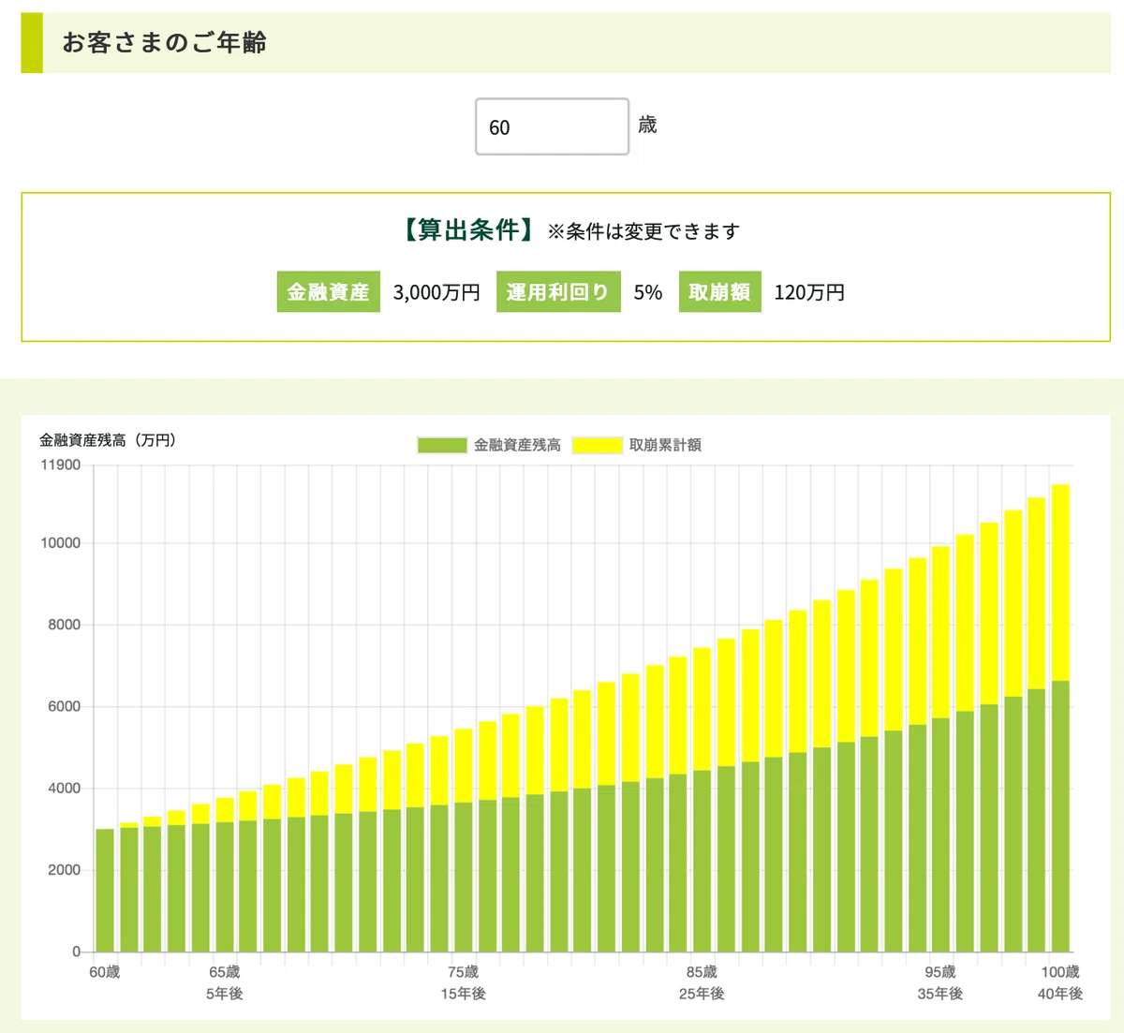The width and height of the screenshot is (1124, 1033).
Task: Click the bar at 95歳 35年後
Action: 940,749
